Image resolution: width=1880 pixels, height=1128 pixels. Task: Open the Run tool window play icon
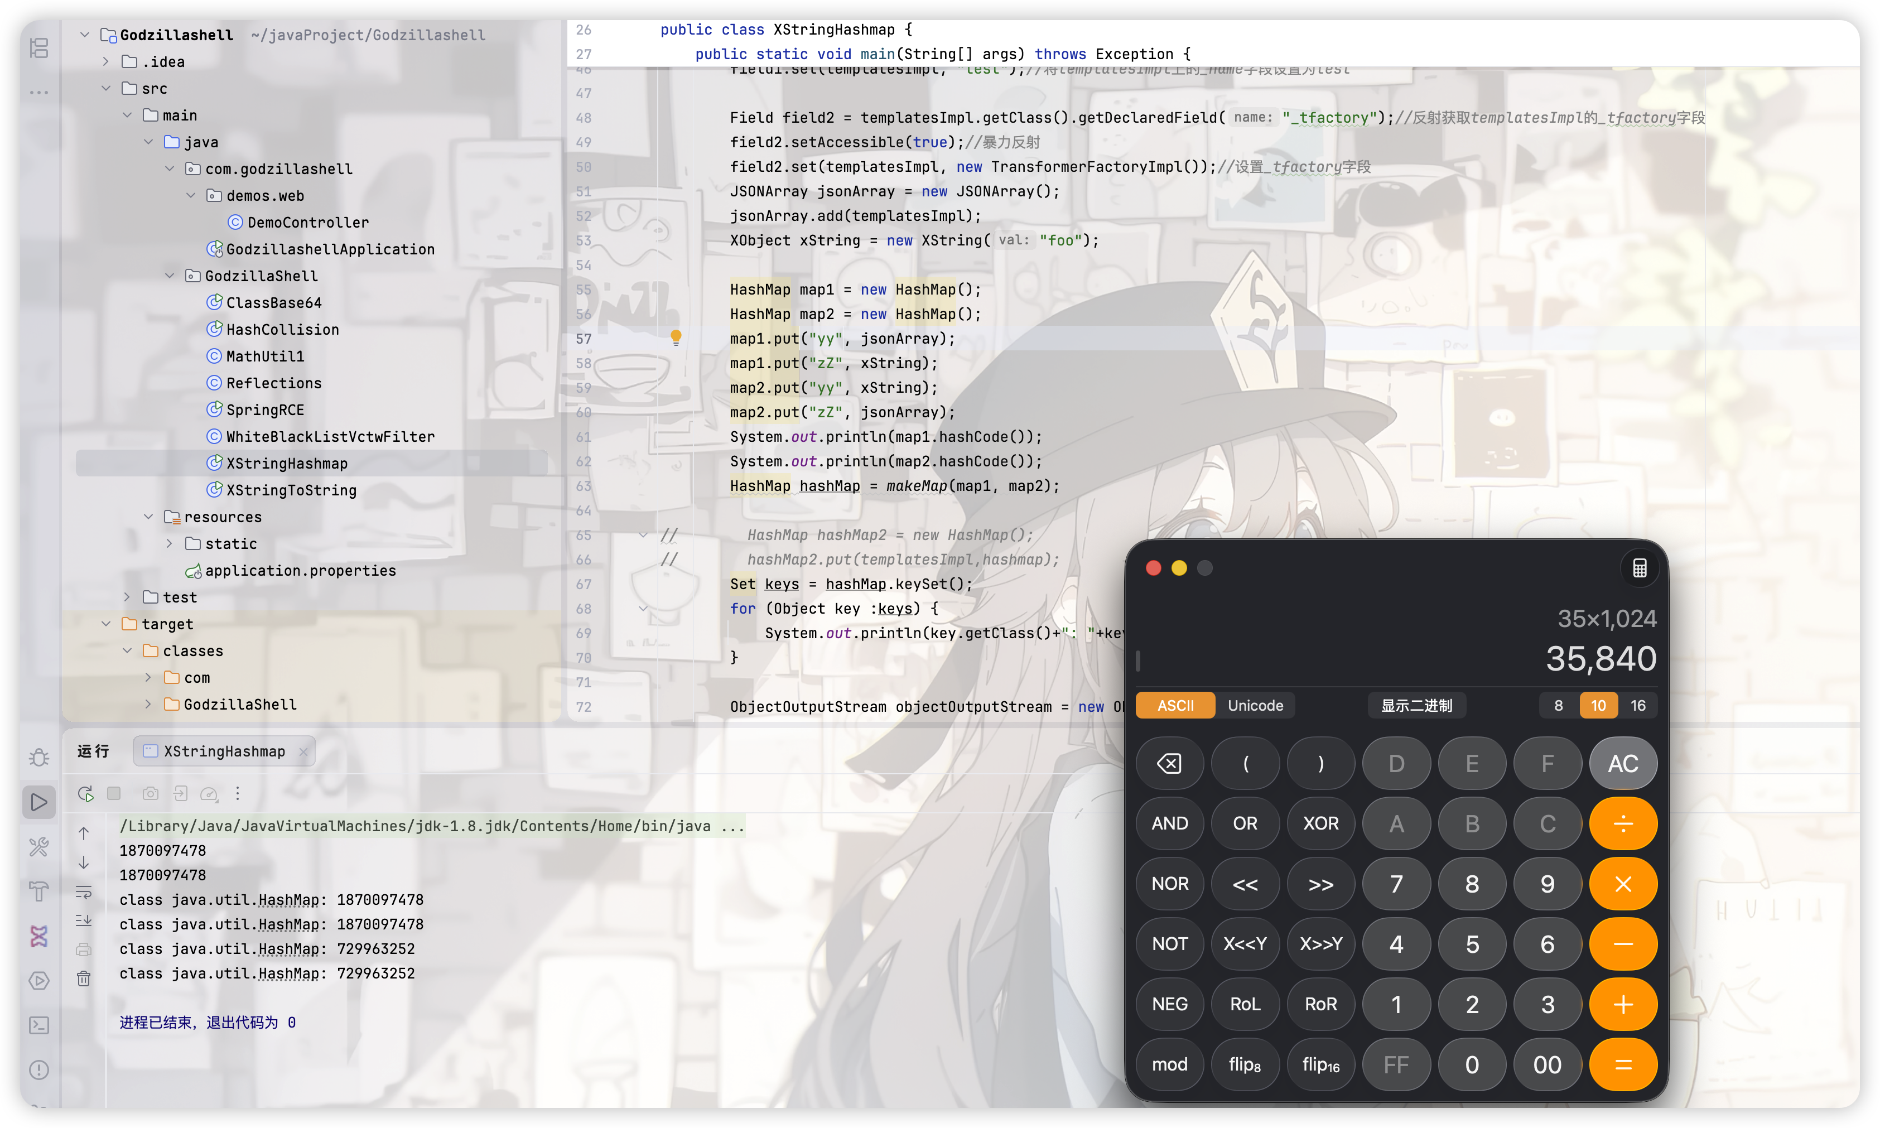(x=38, y=802)
